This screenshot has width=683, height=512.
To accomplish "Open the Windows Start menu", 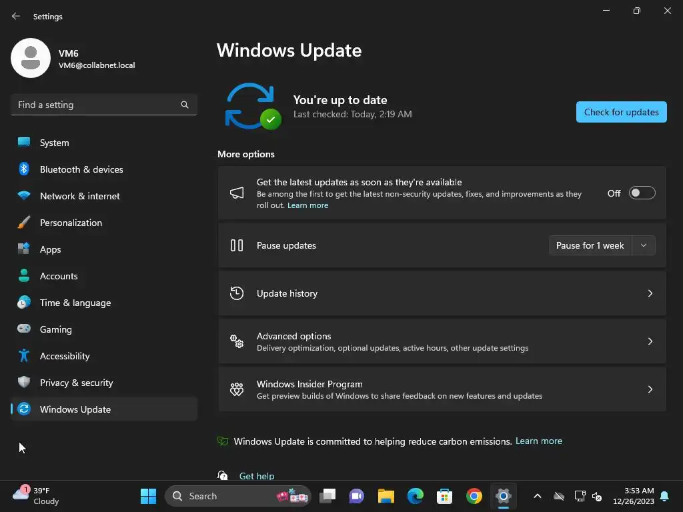I will coord(148,496).
